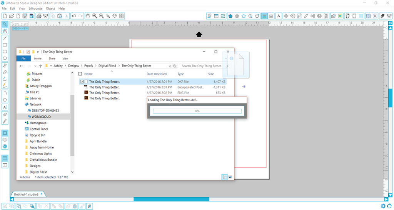The height and width of the screenshot is (210, 394).
Task: Undo the last action
Action: (x=73, y=16)
